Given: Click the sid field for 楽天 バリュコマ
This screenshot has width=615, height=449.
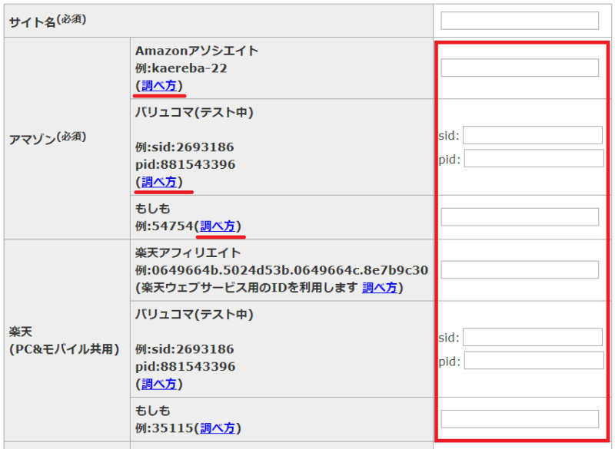Looking at the screenshot, I should [x=533, y=337].
